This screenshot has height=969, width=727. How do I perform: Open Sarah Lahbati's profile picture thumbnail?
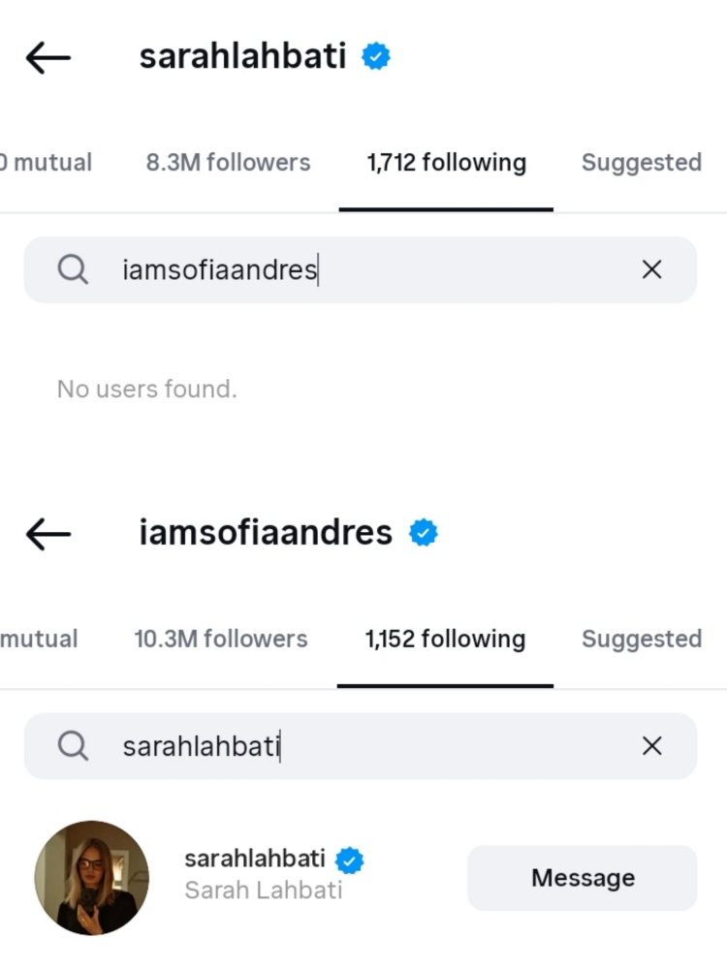(92, 878)
